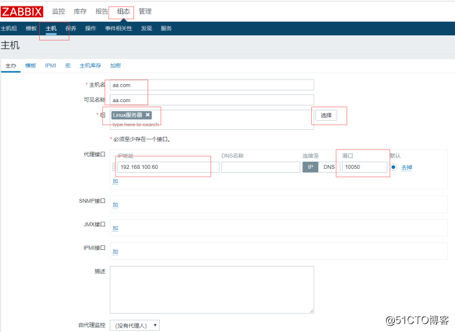Click 去掉 to remove agent interface

point(406,168)
